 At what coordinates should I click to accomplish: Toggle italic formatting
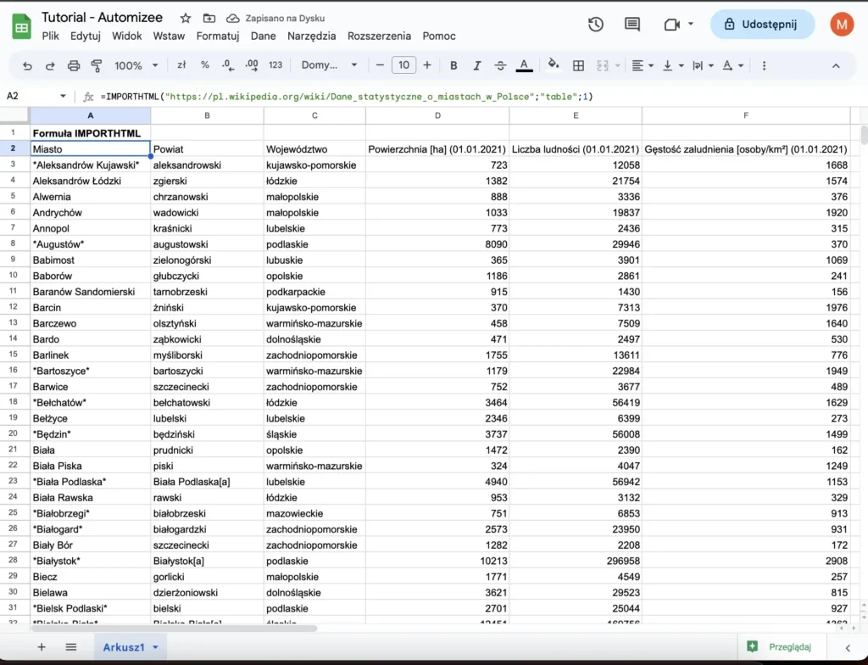[x=476, y=66]
